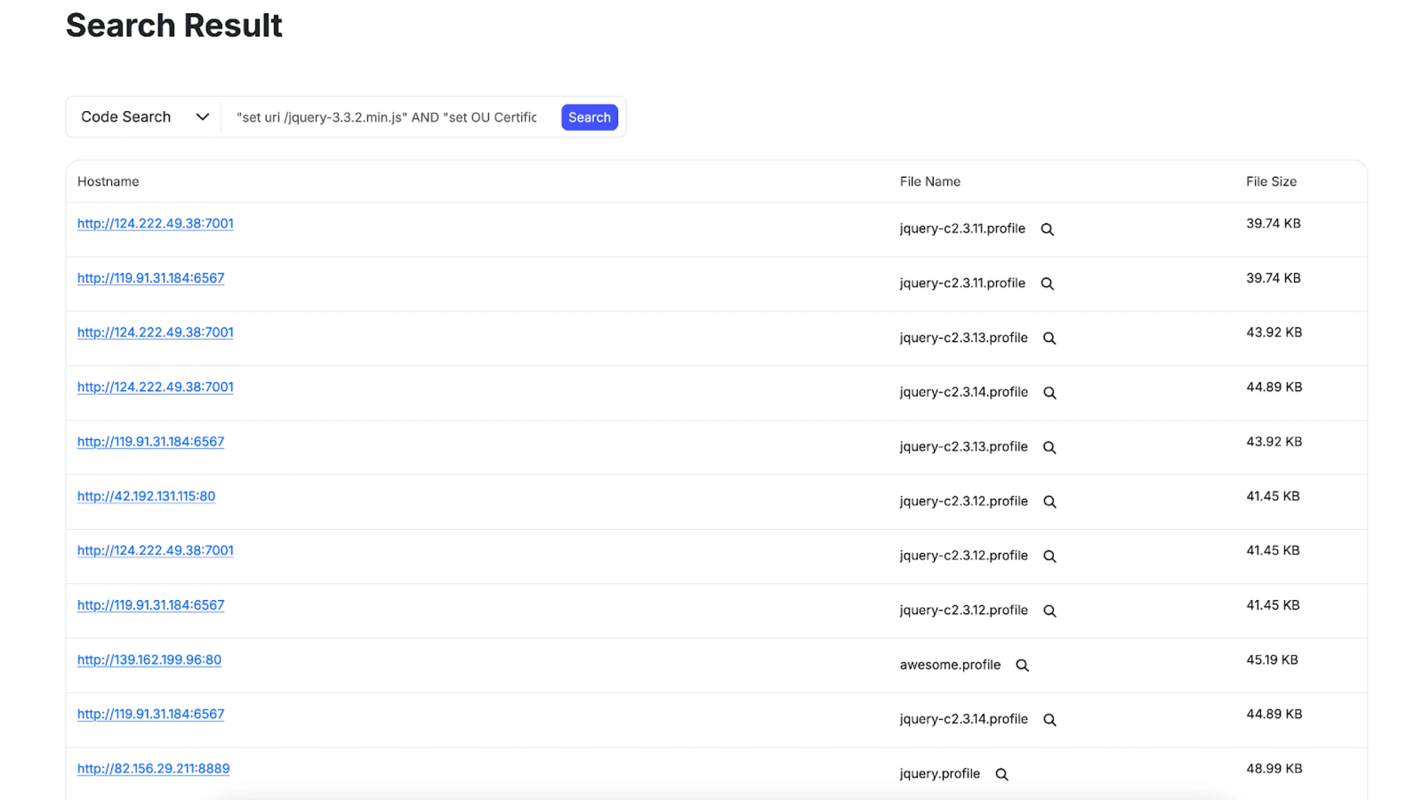The image size is (1423, 800).
Task: Click the awesome.profile file name
Action: coord(950,665)
